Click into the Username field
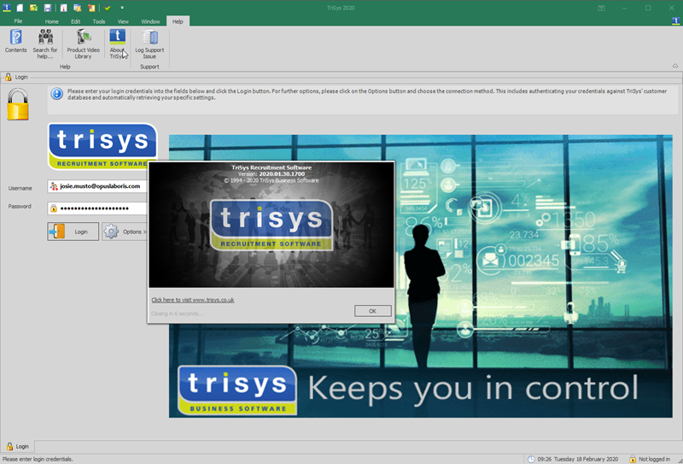The image size is (683, 464). pyautogui.click(x=97, y=186)
